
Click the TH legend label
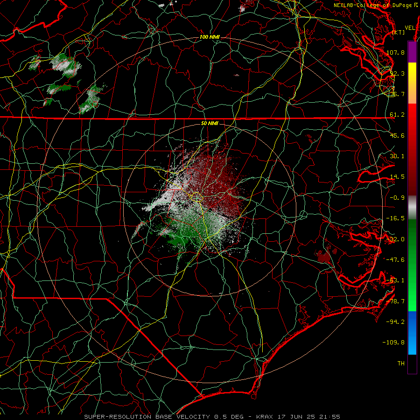click(401, 364)
